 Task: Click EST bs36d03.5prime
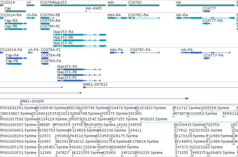(221, 153)
